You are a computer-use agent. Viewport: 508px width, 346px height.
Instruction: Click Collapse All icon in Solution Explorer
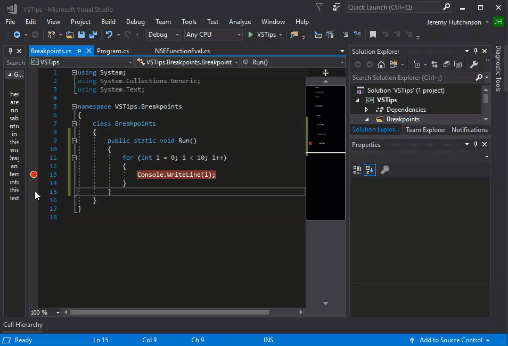point(446,64)
